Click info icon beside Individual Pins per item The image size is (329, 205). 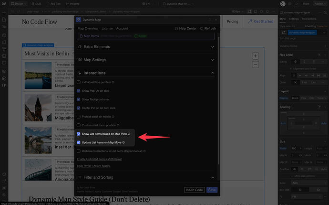point(113,82)
